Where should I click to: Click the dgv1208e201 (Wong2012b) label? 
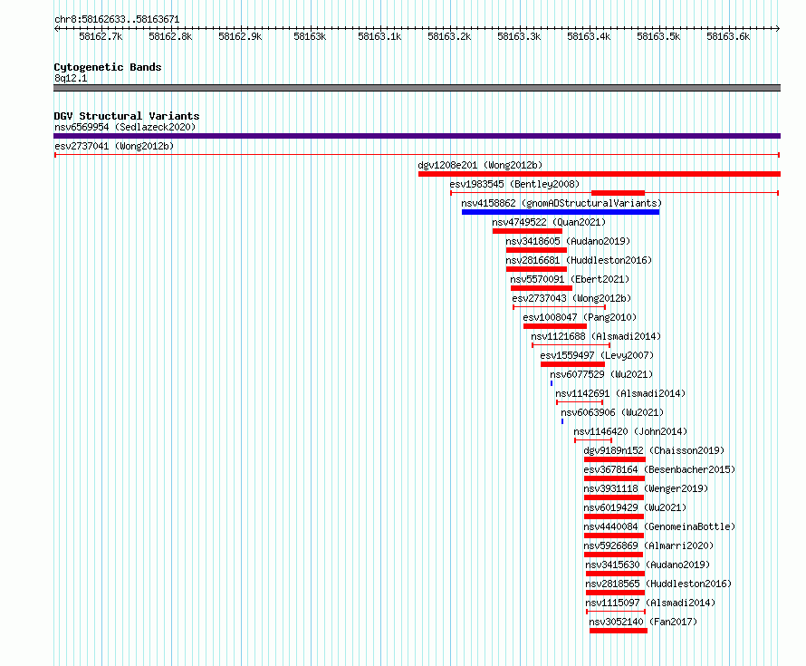pos(480,165)
